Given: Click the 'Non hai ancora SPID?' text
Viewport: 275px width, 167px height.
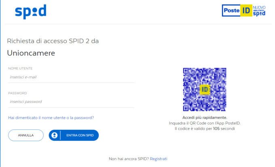Looking at the screenshot, I should (x=129, y=159).
